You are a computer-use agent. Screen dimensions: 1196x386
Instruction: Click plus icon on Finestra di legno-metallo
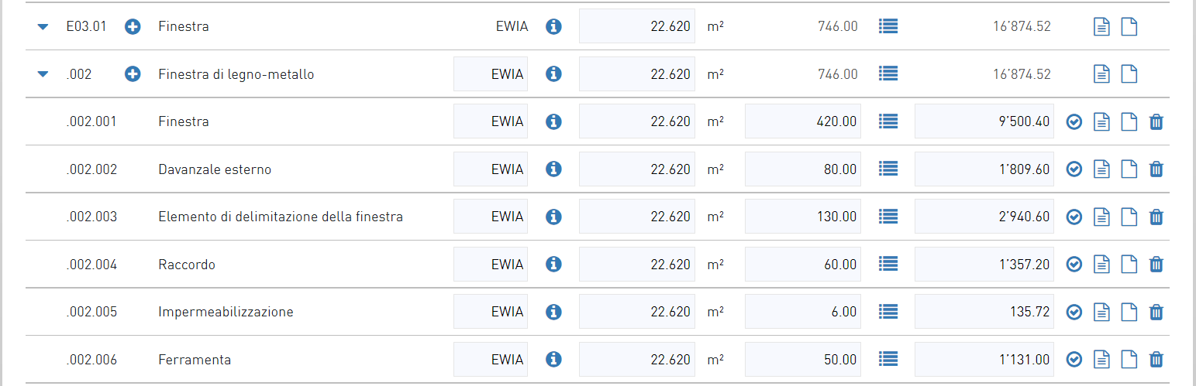133,74
